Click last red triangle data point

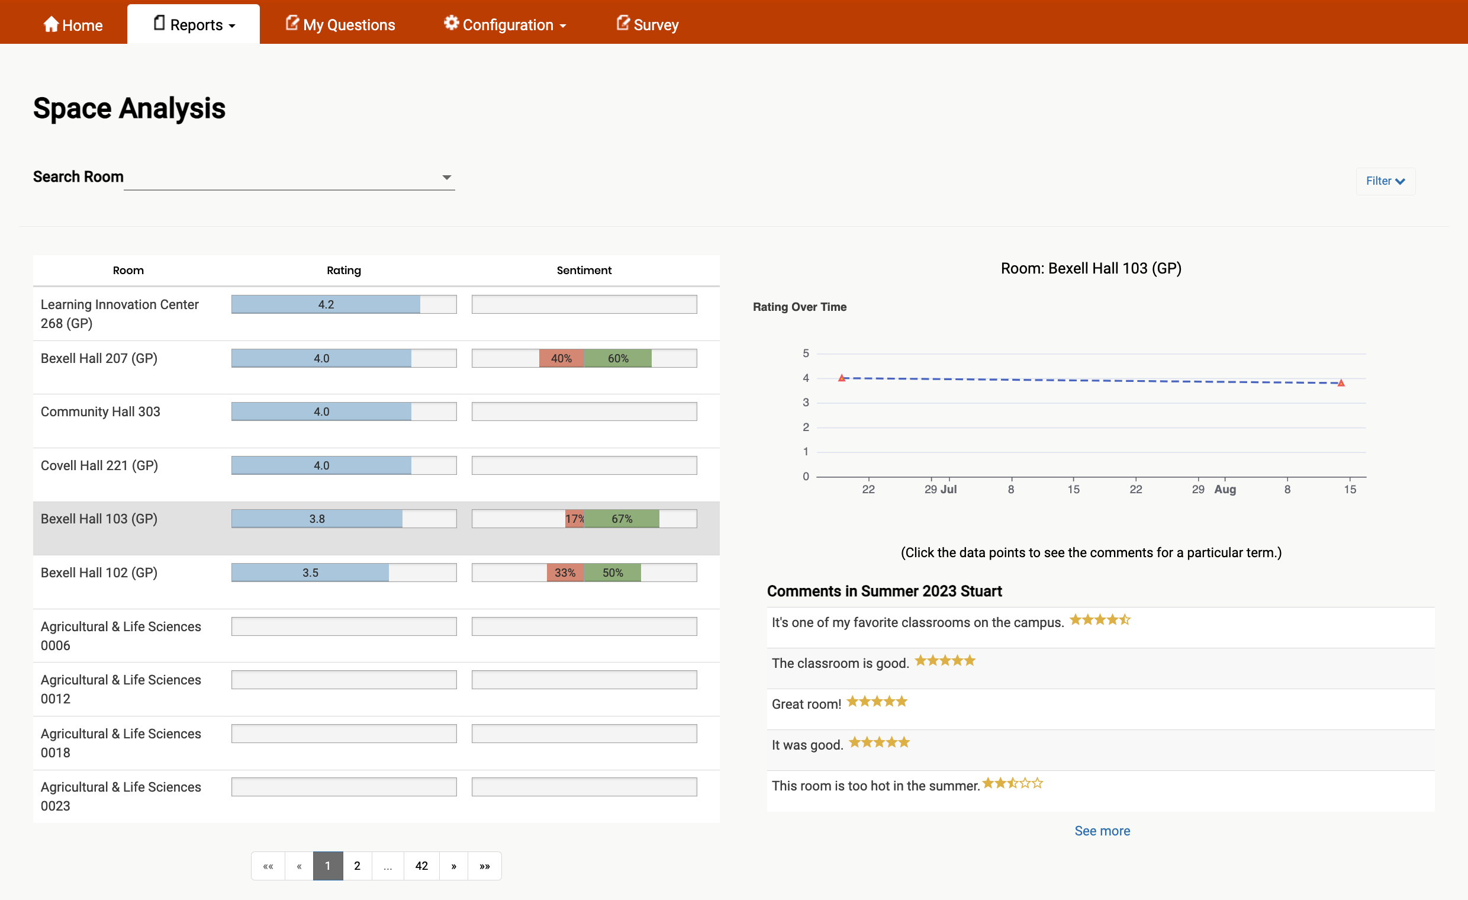coord(1341,382)
